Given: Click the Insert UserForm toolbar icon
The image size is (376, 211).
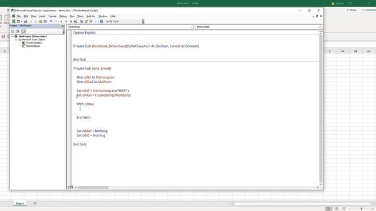Looking at the screenshot, I should coord(18,21).
